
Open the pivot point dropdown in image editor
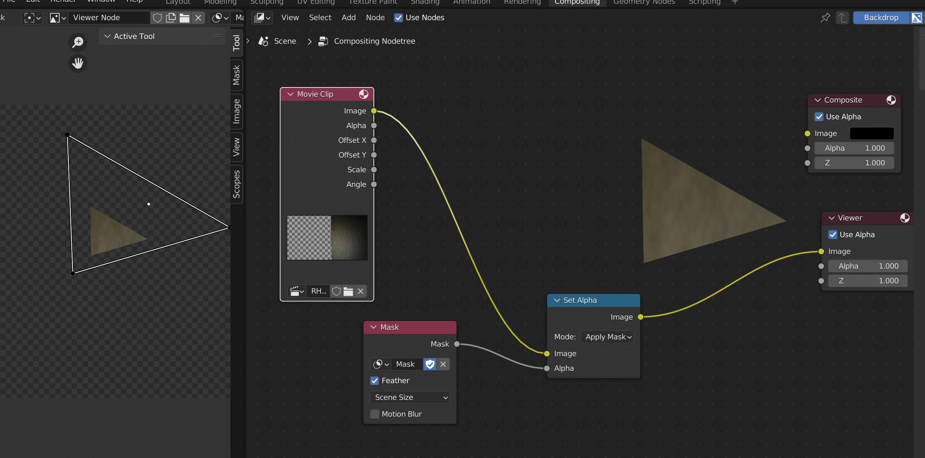click(x=32, y=17)
